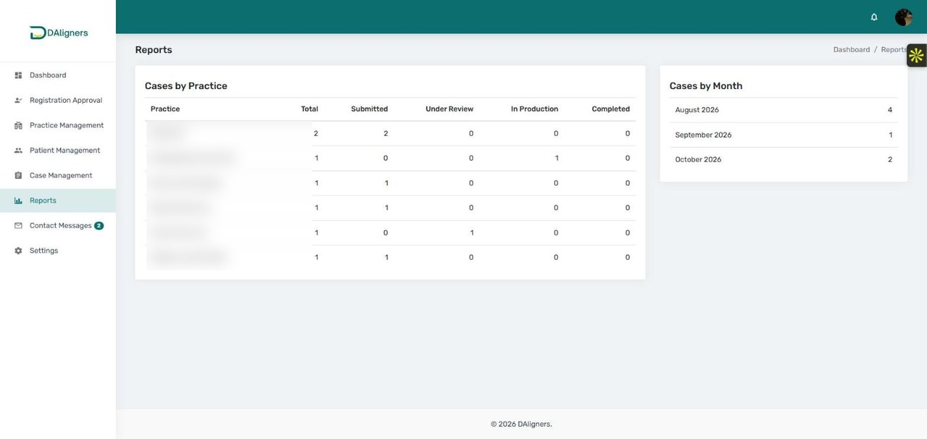927x439 pixels.
Task: Click the October 2026 count of 2
Action: (x=890, y=160)
